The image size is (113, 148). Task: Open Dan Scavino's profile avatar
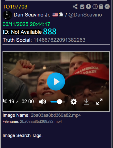[7, 15]
